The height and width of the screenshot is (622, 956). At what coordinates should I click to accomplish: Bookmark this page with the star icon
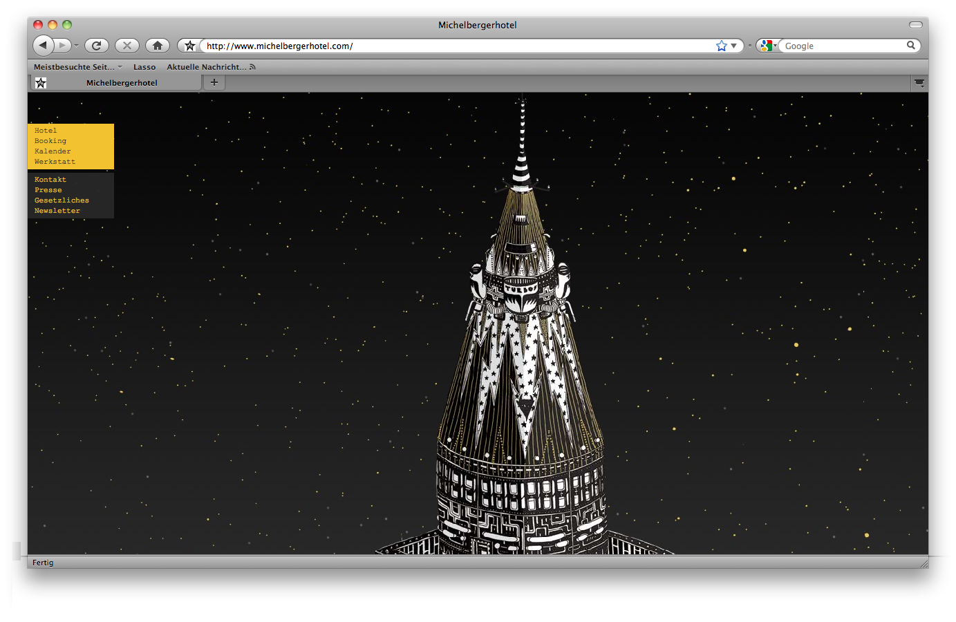point(721,46)
